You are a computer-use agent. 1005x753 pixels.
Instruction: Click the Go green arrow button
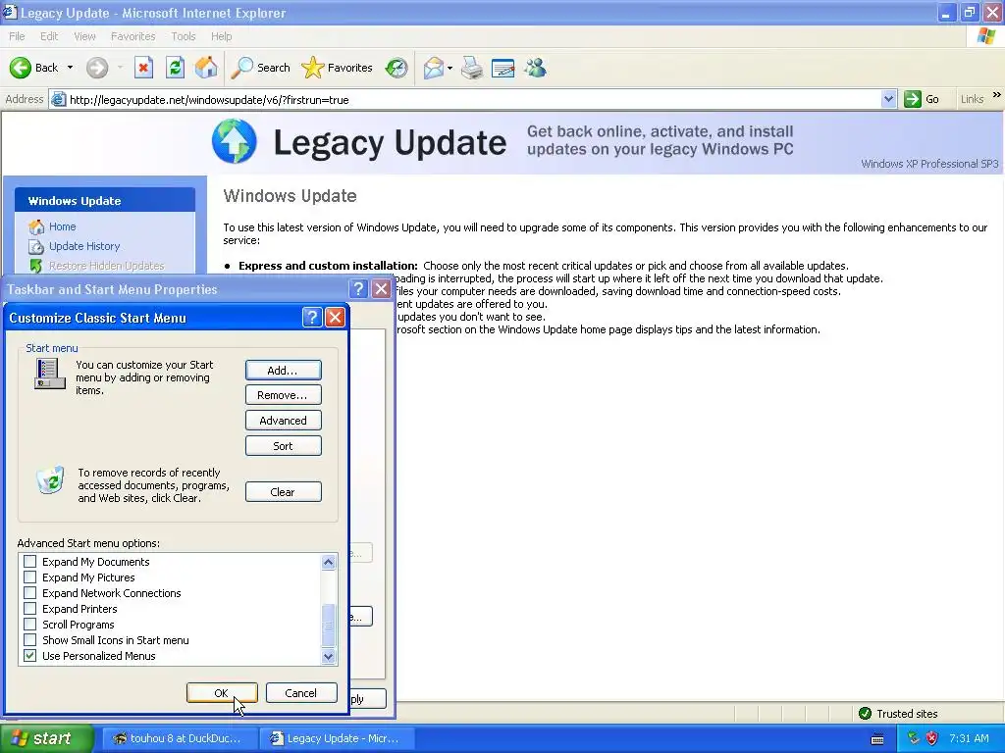pyautogui.click(x=912, y=99)
